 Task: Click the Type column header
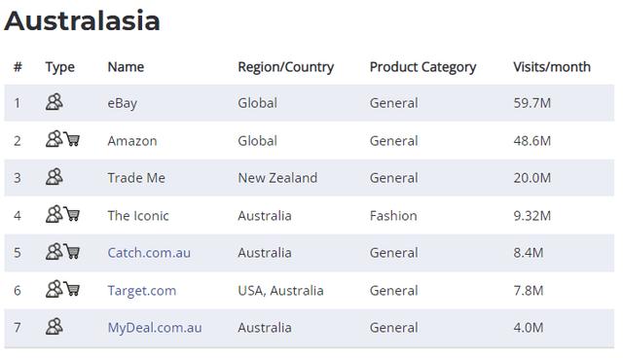pos(59,67)
